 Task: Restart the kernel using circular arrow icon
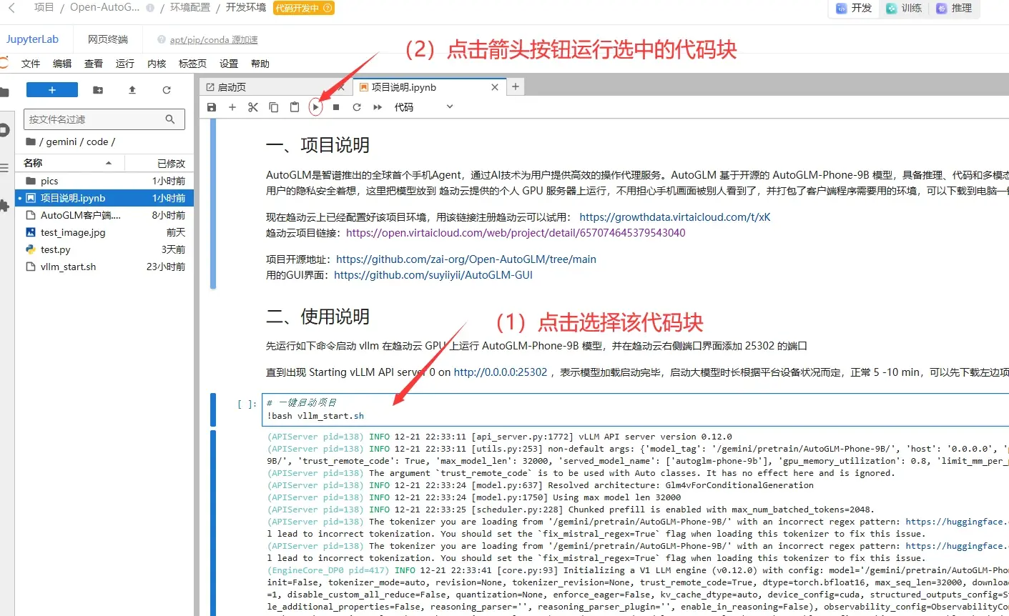pos(357,107)
